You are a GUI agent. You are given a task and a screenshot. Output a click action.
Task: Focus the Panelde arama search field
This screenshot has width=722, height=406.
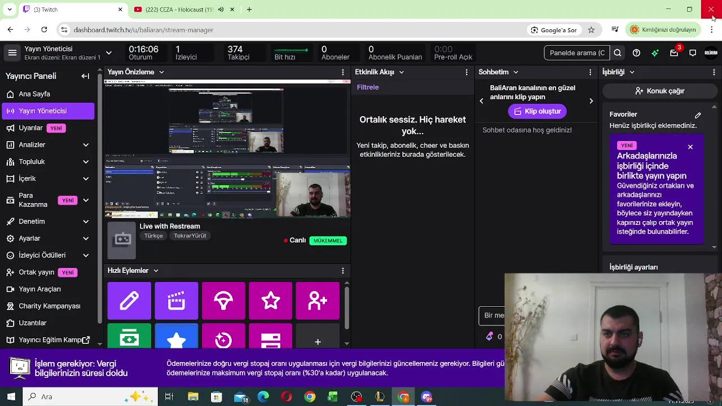click(x=577, y=53)
